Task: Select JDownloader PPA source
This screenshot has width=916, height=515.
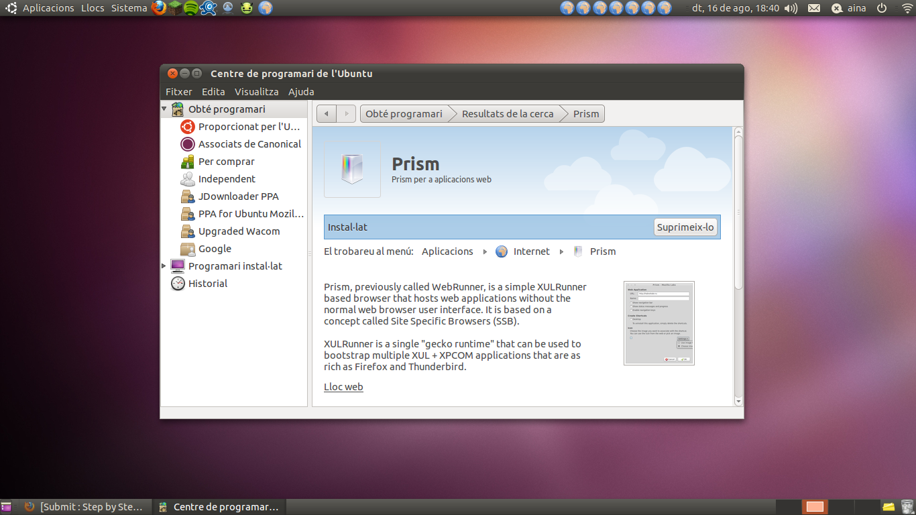Action: (x=229, y=196)
